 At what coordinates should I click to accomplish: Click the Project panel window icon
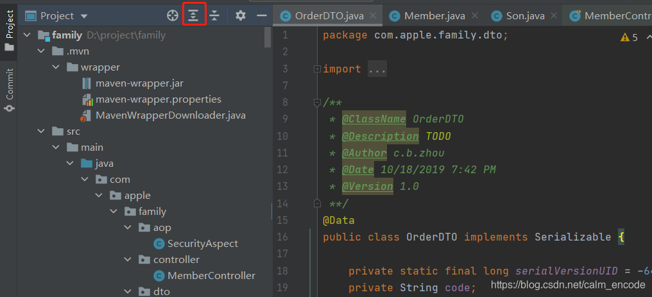click(x=31, y=16)
